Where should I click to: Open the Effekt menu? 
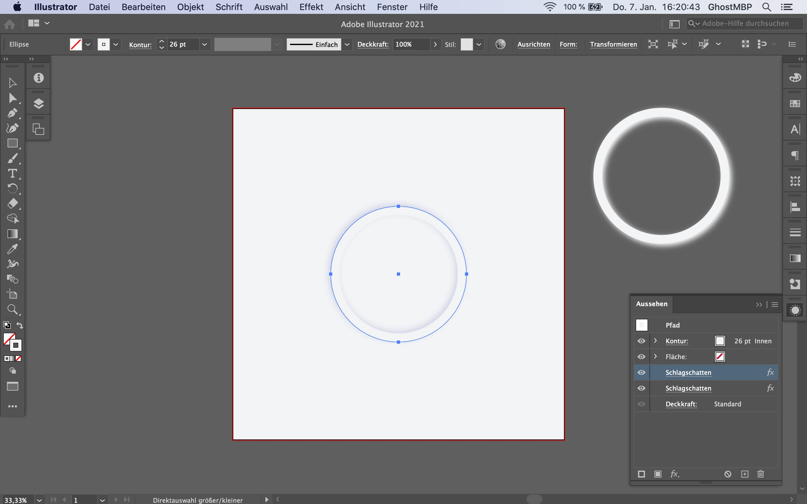(311, 7)
